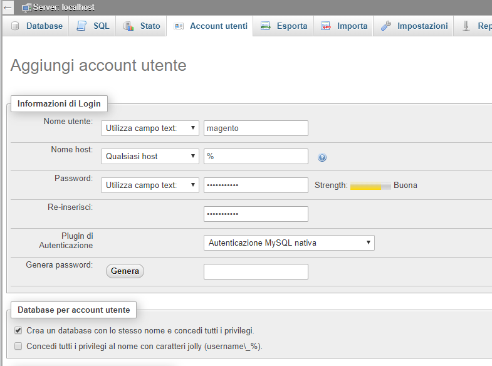Click the 'Aggiungi account utente' heading
Viewport: 492px width, 366px height.
tap(98, 66)
